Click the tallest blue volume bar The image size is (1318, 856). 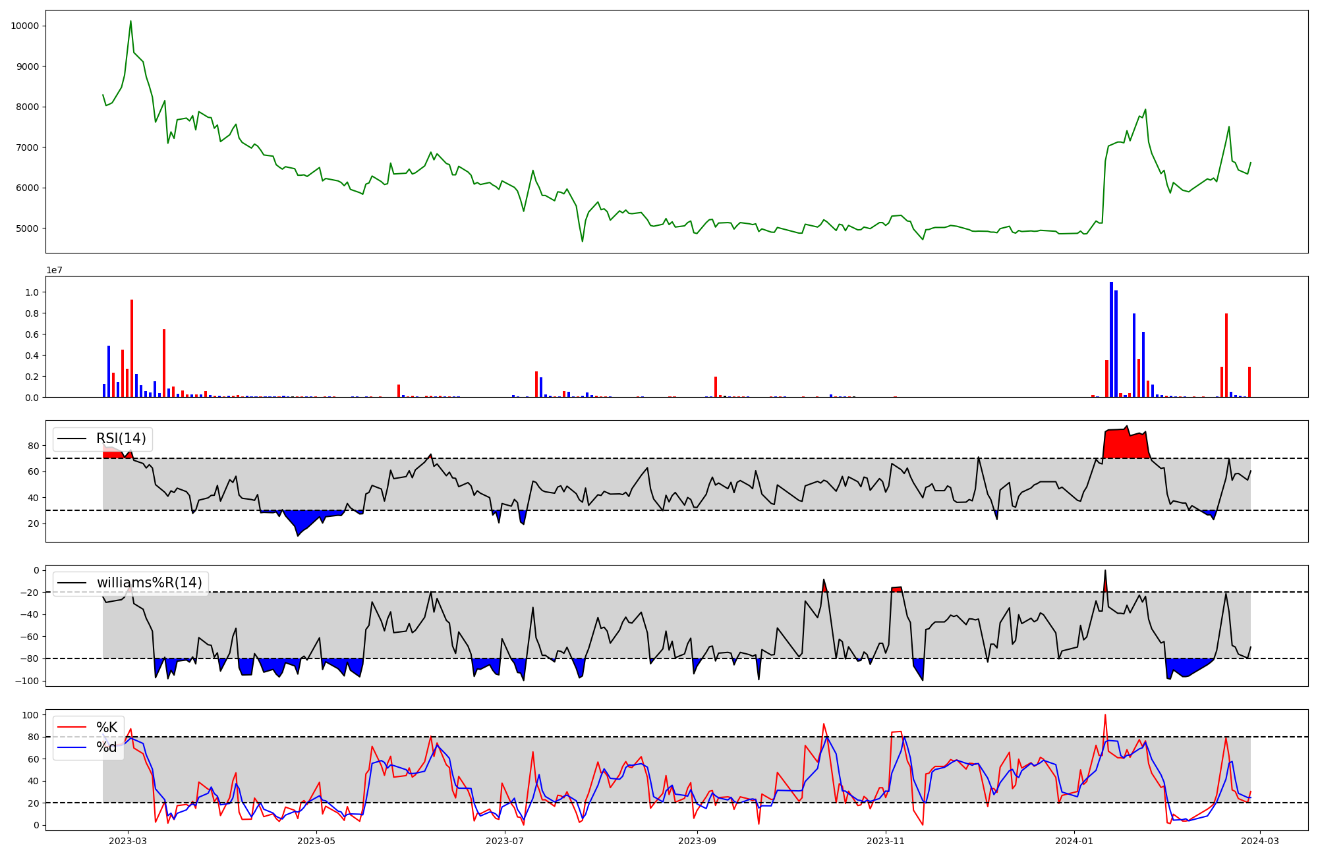pos(1111,339)
